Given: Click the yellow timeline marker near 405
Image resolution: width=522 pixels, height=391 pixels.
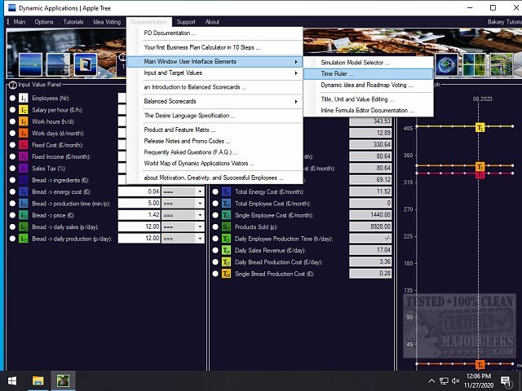Looking at the screenshot, I should [480, 127].
